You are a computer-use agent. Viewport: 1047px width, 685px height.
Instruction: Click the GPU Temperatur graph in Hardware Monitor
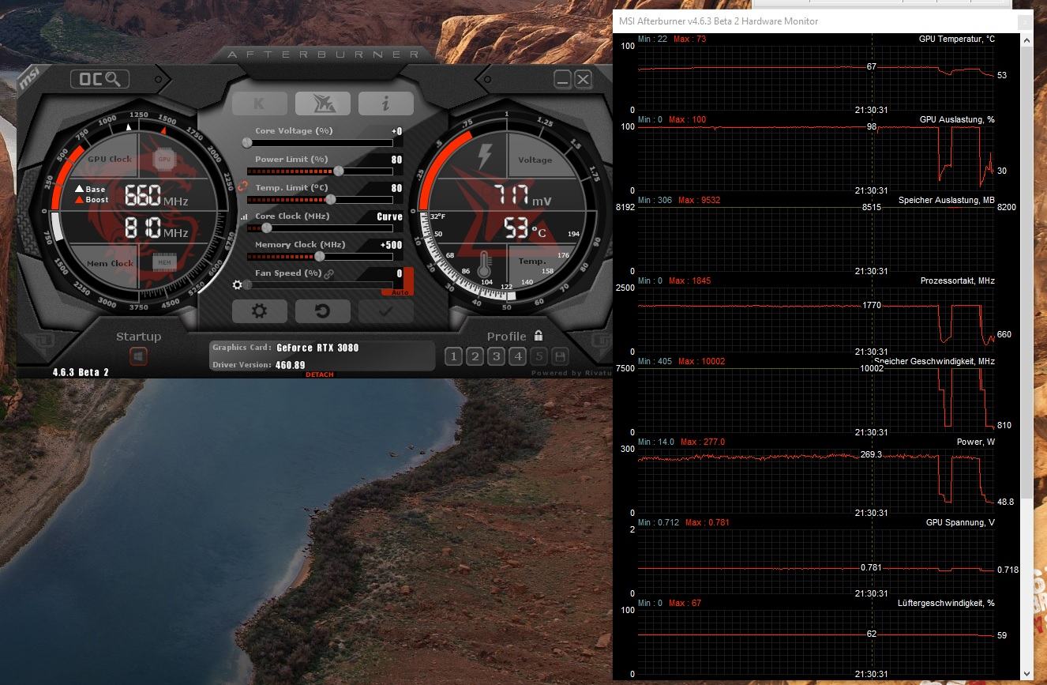[x=816, y=77]
